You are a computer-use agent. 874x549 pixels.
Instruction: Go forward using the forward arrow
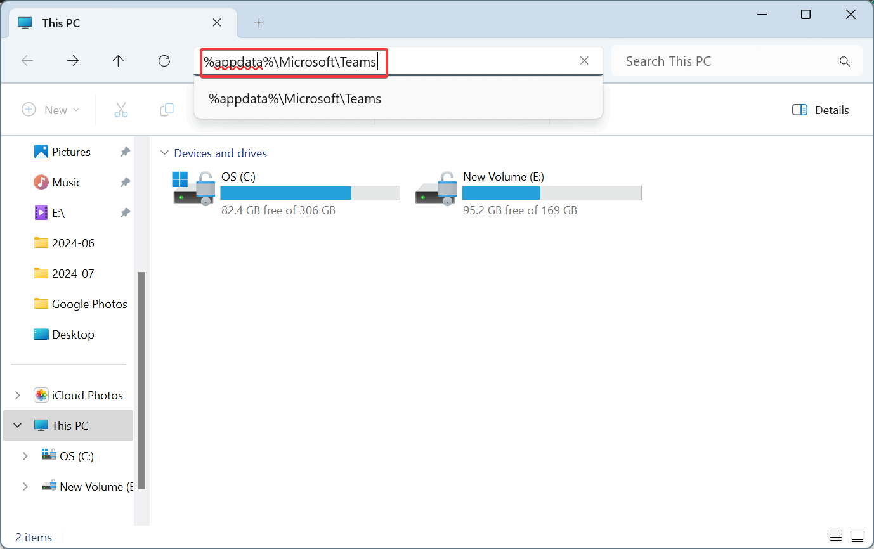pyautogui.click(x=73, y=61)
